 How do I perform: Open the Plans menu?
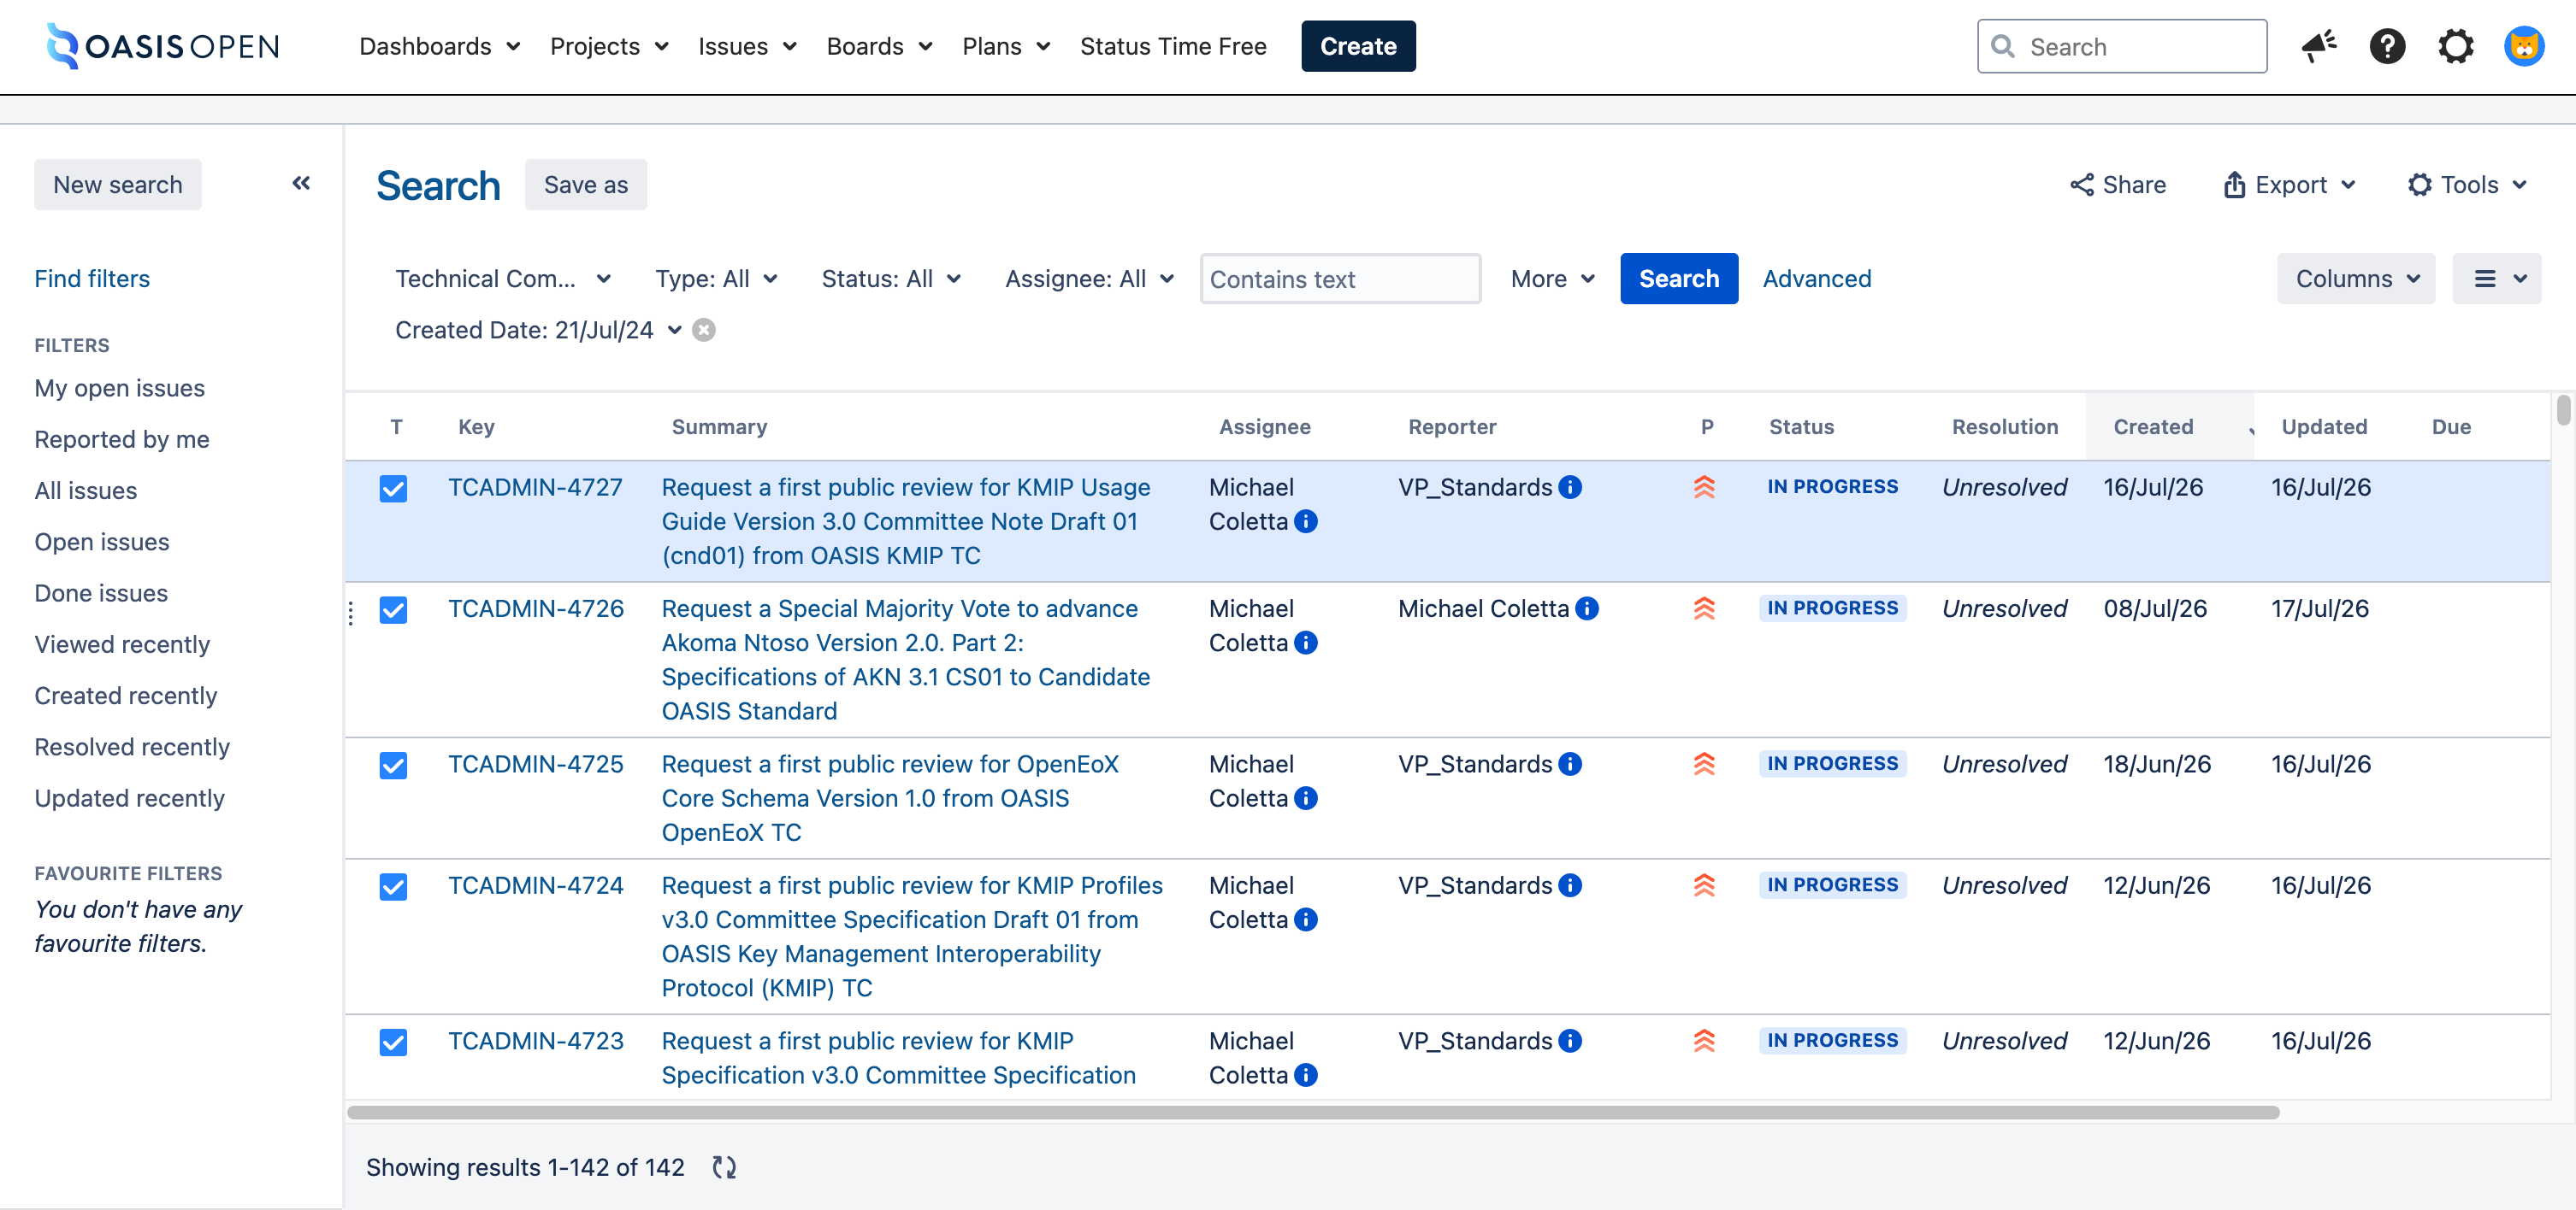[1006, 46]
